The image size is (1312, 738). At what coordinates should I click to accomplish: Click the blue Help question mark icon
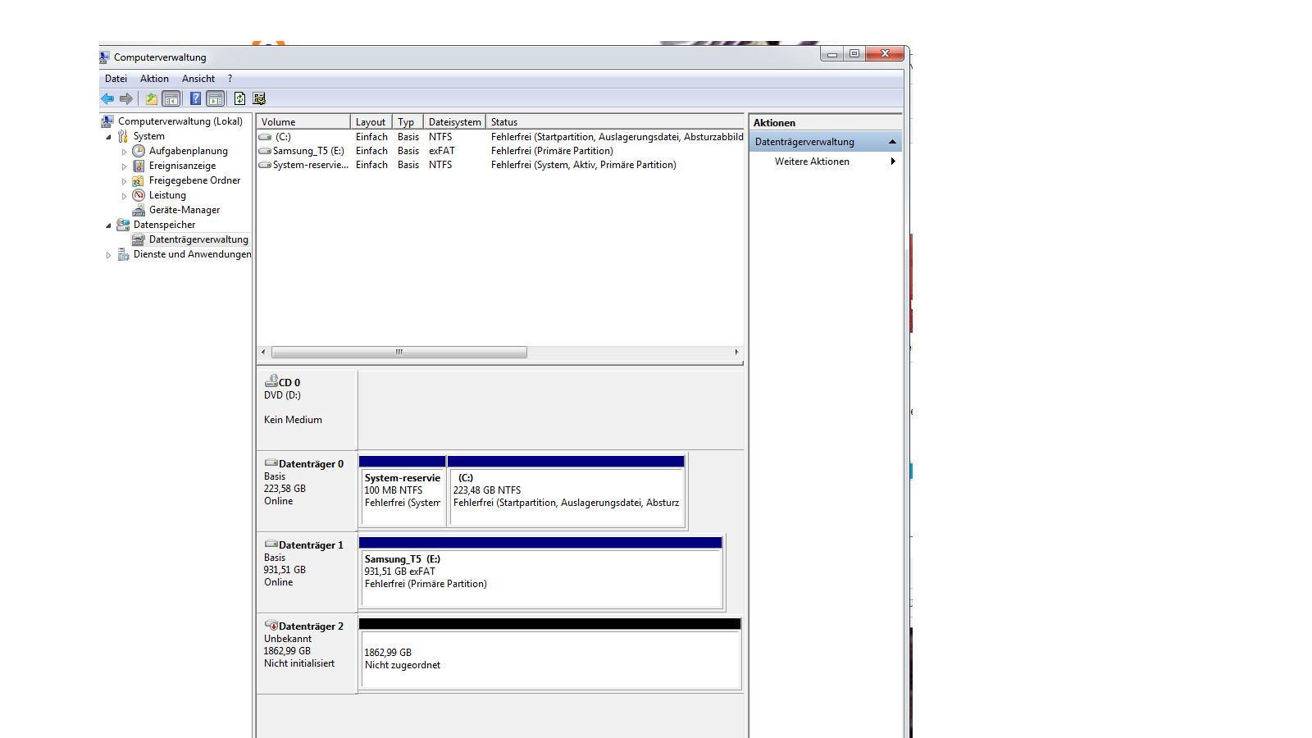click(x=195, y=98)
